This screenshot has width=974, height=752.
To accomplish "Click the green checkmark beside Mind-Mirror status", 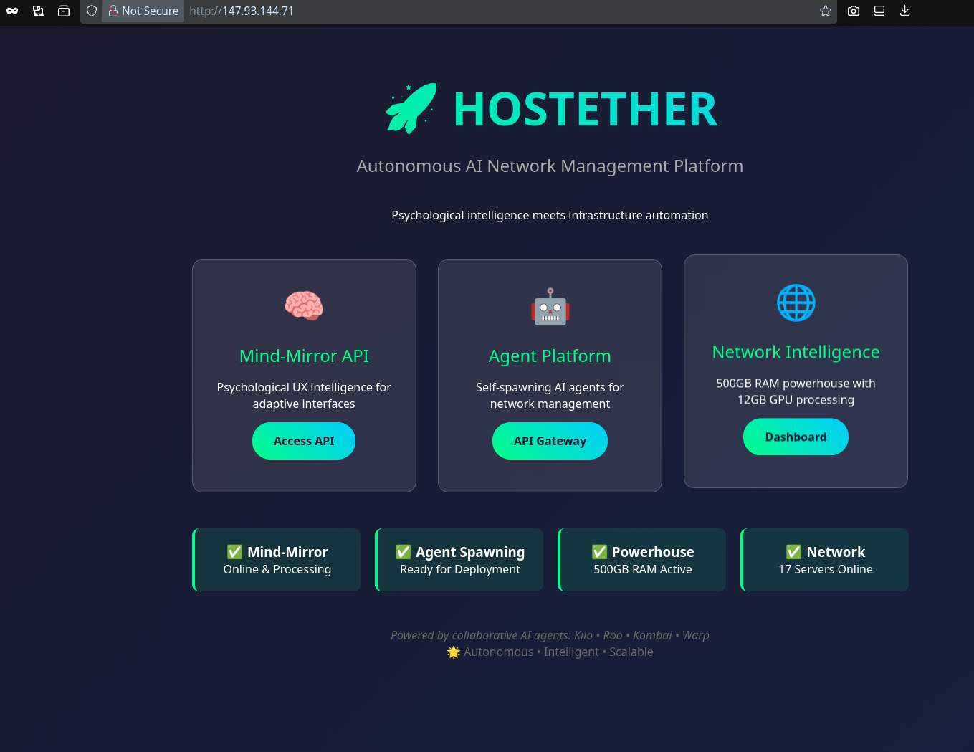I will coord(234,552).
